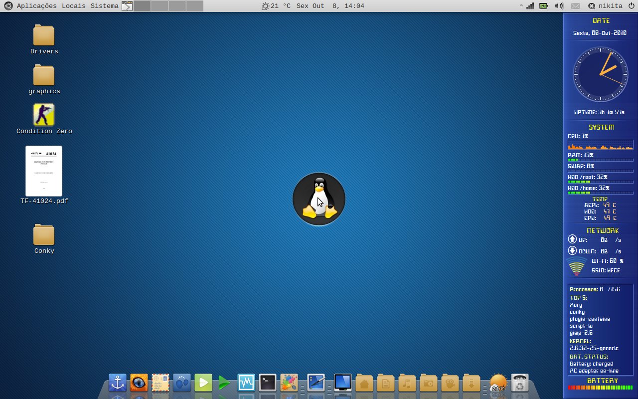Open the Pictures camera folder in dock

point(429,383)
